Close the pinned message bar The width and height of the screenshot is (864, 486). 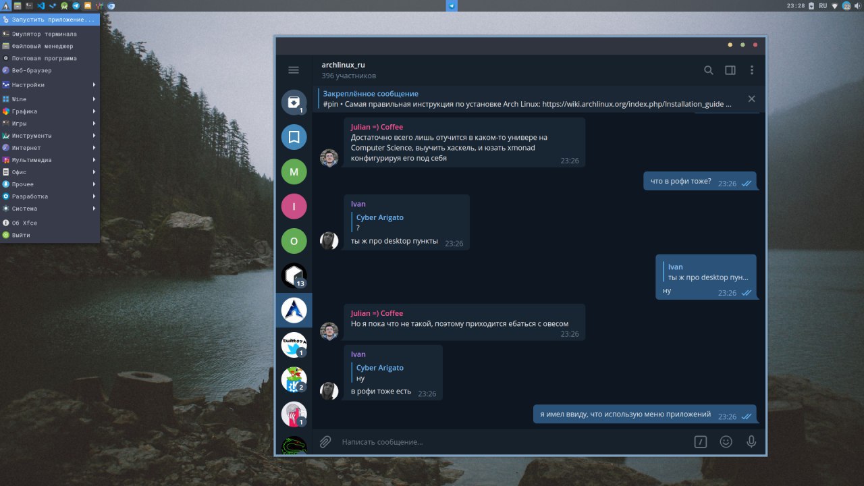click(x=751, y=99)
